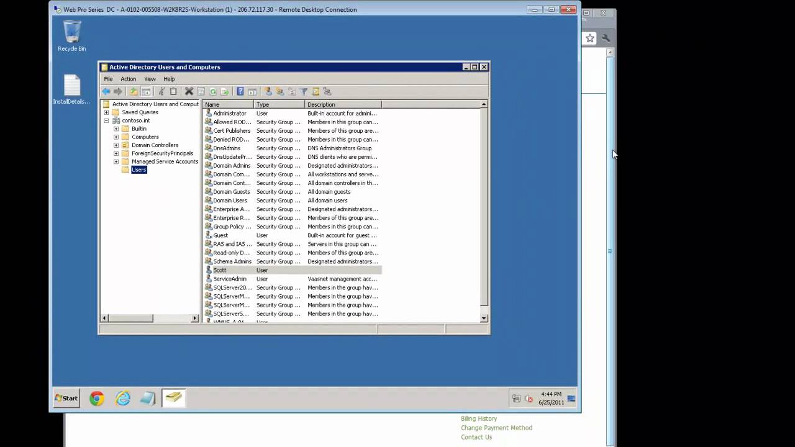
Task: Go up one level with folder-arrow icon
Action: click(x=133, y=91)
